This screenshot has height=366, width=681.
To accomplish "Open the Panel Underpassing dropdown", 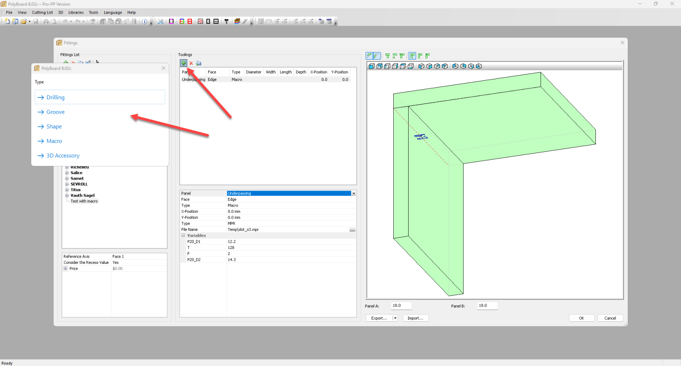I will point(353,194).
